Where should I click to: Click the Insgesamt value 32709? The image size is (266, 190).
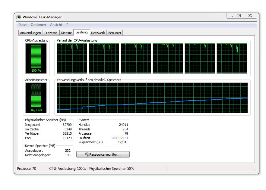click(67, 125)
